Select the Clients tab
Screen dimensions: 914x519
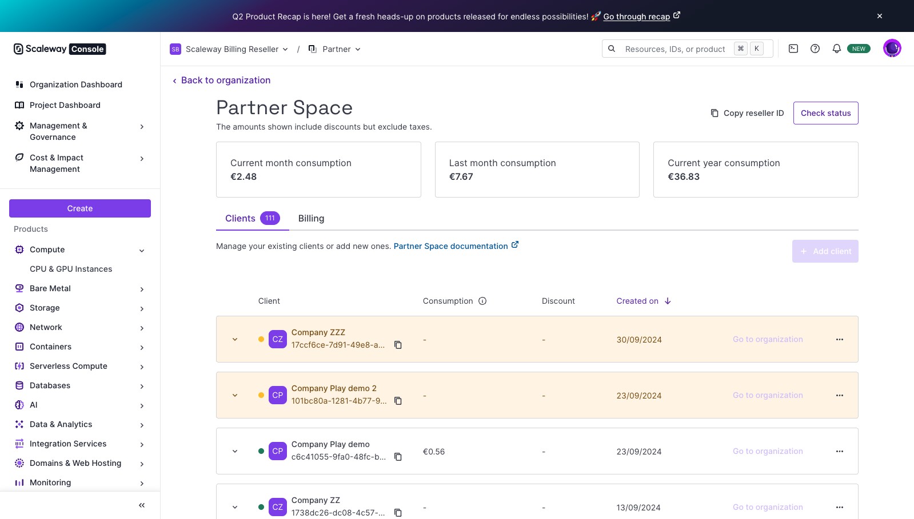253,218
